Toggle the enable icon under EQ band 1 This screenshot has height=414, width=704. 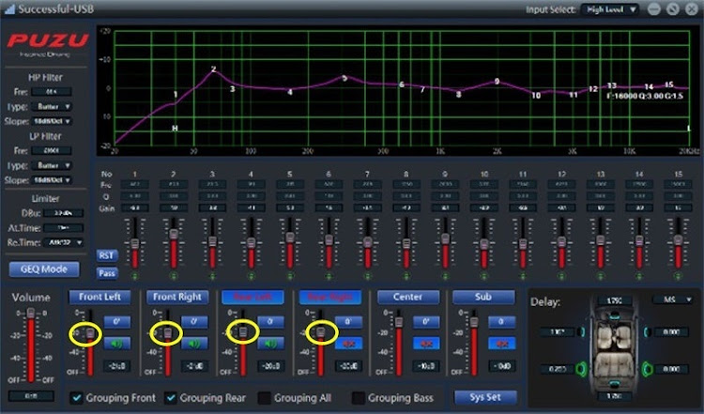coord(134,276)
